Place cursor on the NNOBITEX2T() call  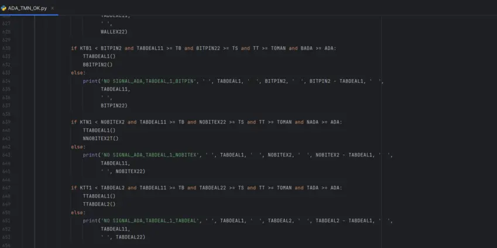pyautogui.click(x=100, y=138)
